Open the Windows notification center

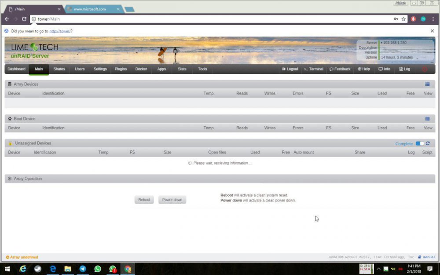tap(430, 269)
